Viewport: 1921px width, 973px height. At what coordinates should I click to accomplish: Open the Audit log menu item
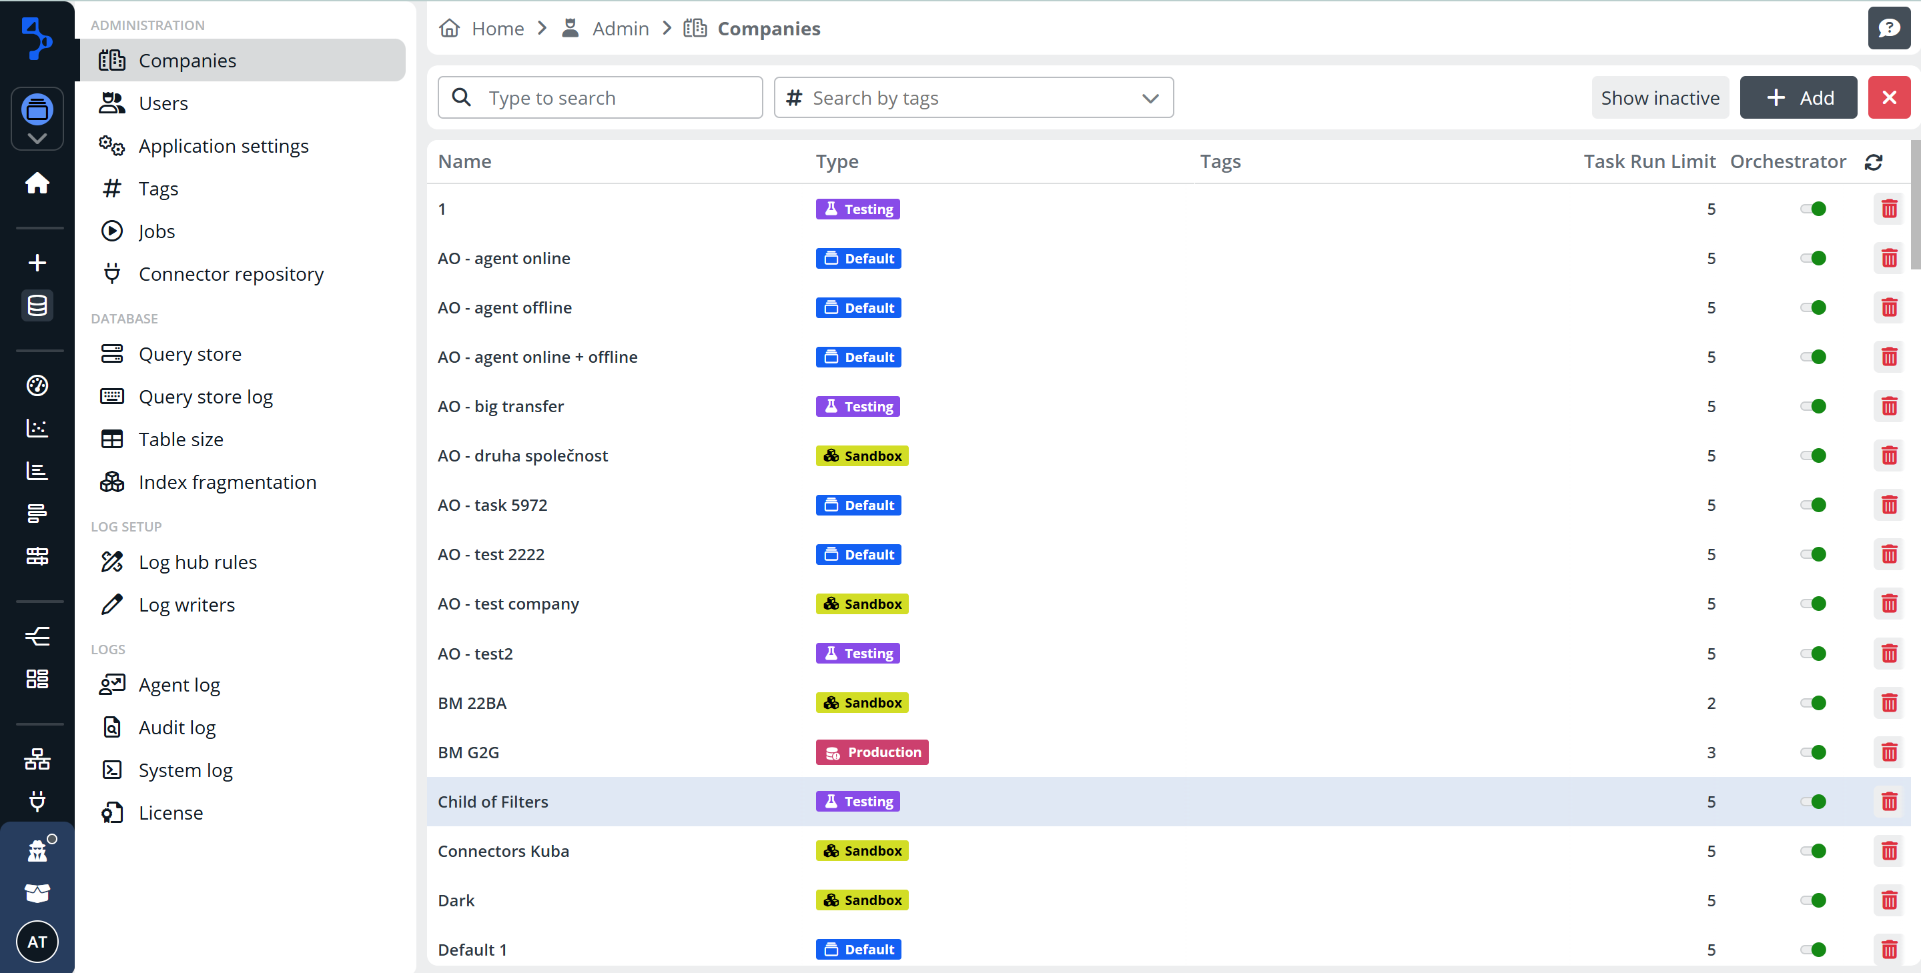pyautogui.click(x=177, y=727)
